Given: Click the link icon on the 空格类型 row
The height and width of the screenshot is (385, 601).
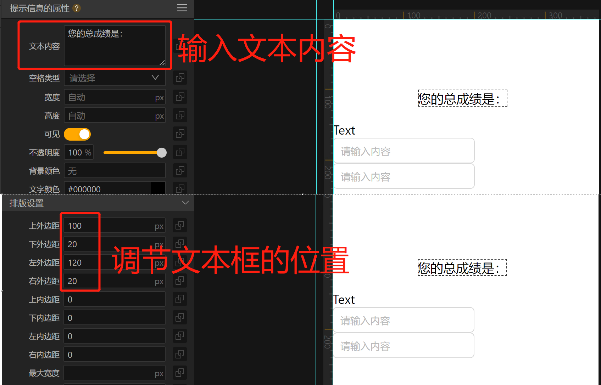Looking at the screenshot, I should tap(180, 78).
